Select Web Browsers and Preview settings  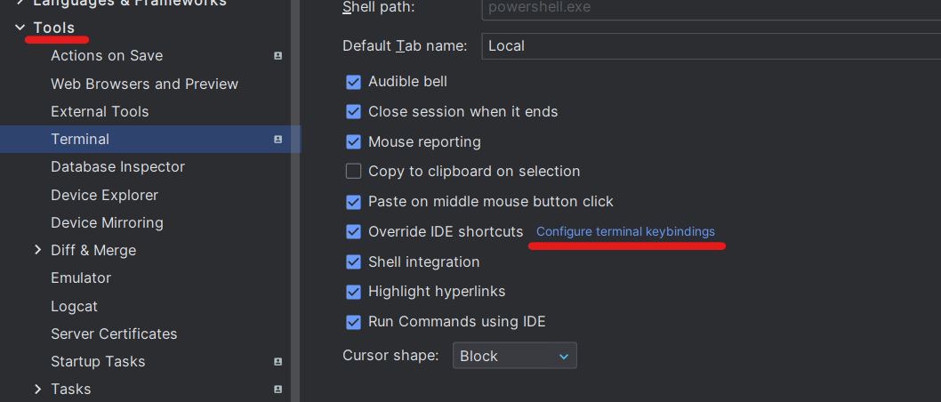(145, 84)
